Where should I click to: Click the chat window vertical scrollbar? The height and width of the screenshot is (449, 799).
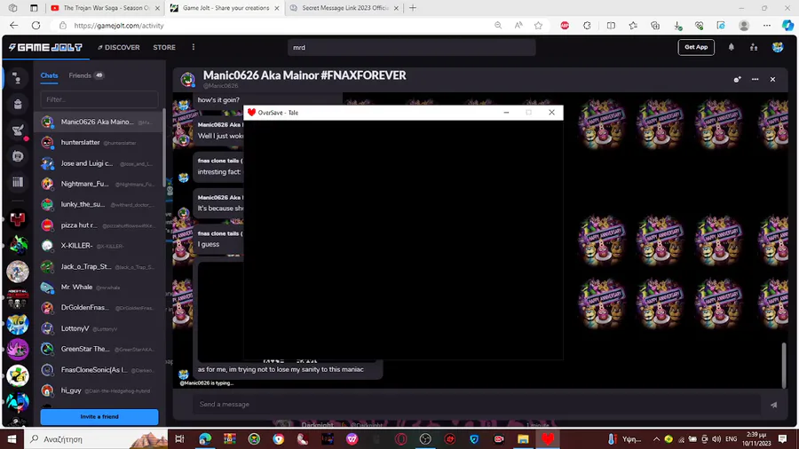click(784, 366)
